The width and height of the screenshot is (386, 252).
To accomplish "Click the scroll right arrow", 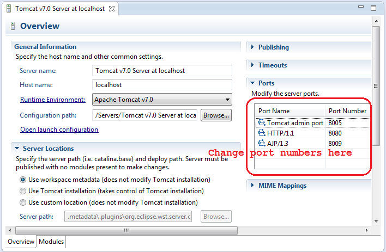I will [366, 231].
